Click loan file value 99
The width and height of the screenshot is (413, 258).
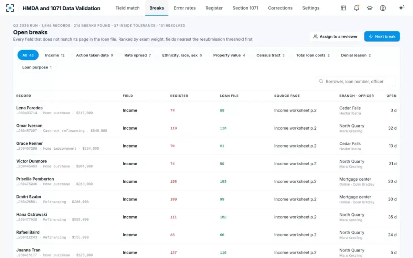[x=222, y=200]
